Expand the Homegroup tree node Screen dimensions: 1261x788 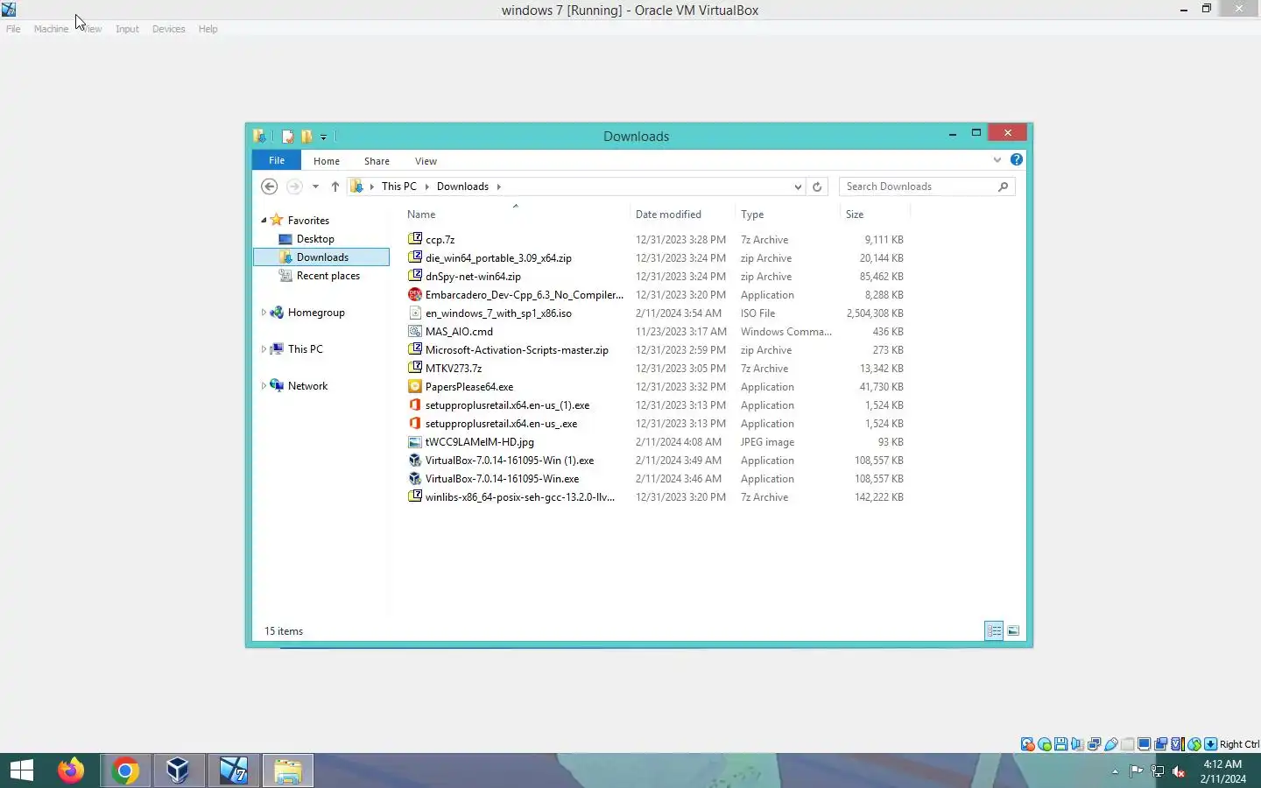tap(264, 313)
